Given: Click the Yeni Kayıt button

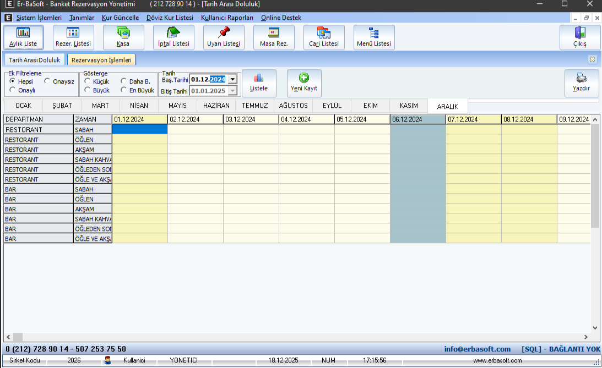Looking at the screenshot, I should 304,83.
